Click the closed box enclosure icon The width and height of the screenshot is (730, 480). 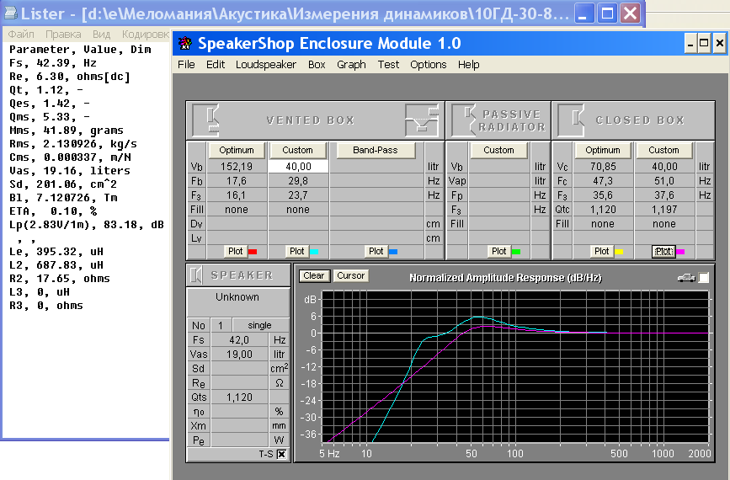[x=571, y=120]
